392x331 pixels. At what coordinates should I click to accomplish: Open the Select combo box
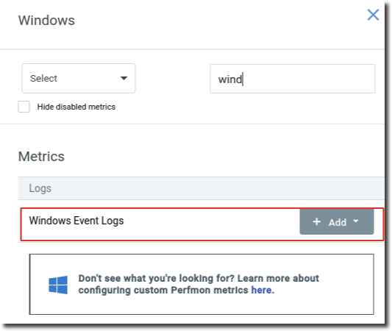click(x=79, y=78)
